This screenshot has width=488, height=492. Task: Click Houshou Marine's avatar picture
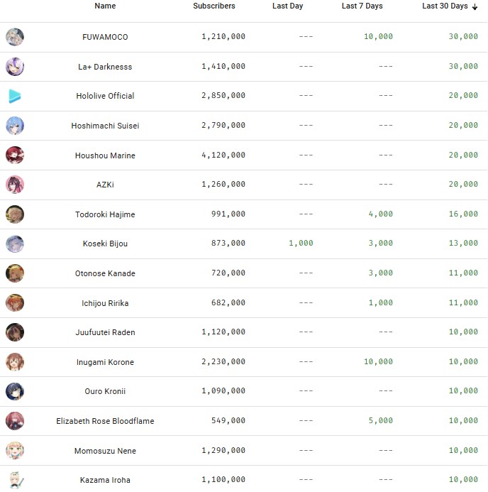[x=15, y=155]
